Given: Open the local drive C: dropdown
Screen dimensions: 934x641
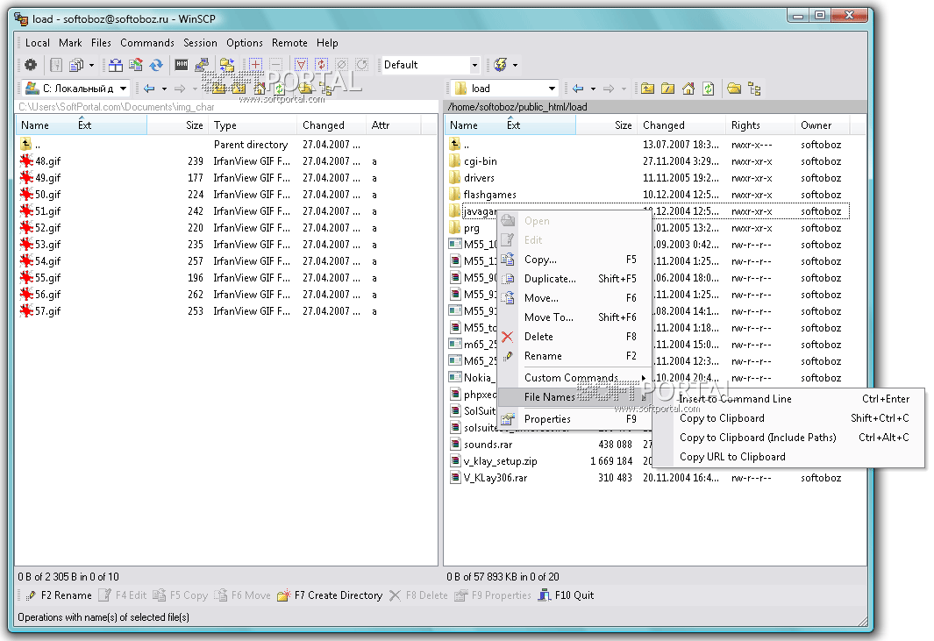Looking at the screenshot, I should tap(124, 89).
